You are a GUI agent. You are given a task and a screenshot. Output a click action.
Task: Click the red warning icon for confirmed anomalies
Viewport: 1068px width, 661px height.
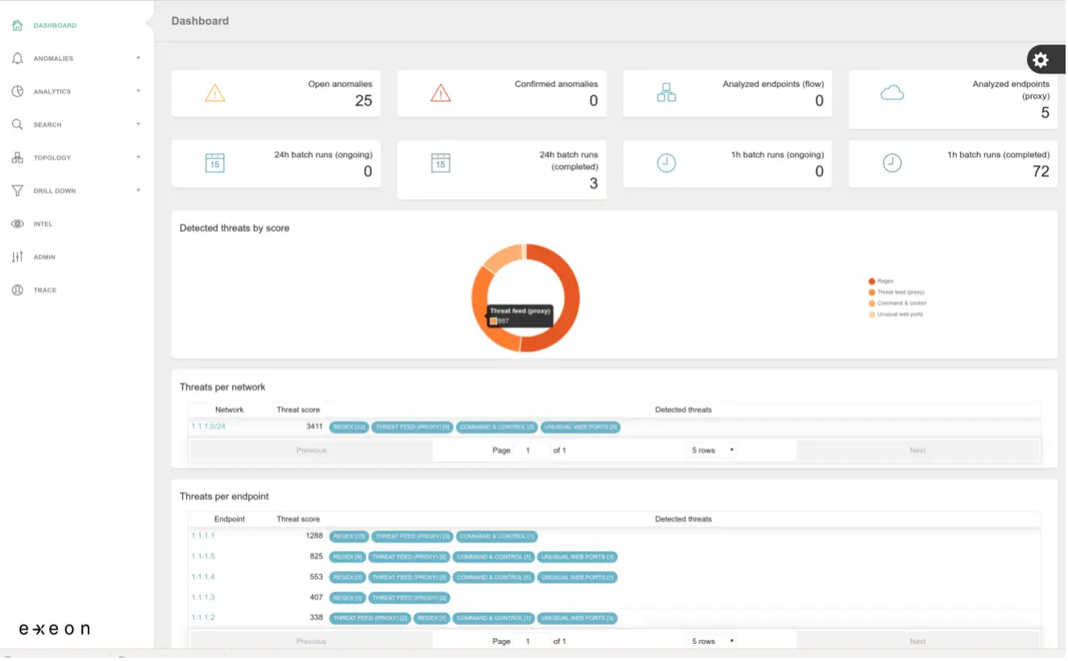pos(441,93)
